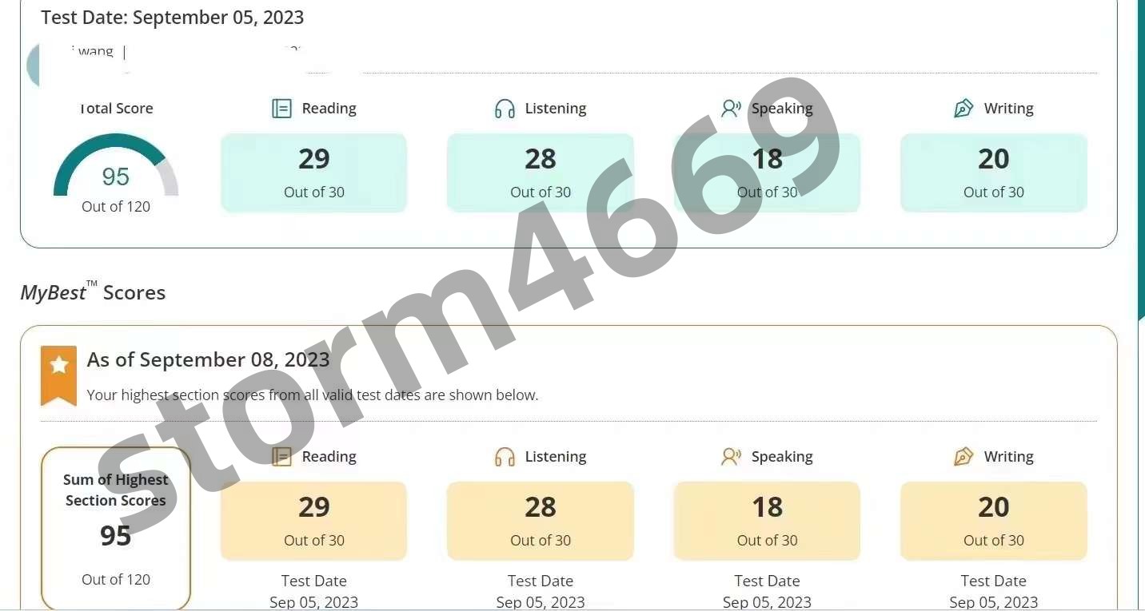Select the green Speaking 18 score card
The width and height of the screenshot is (1145, 611).
[767, 173]
